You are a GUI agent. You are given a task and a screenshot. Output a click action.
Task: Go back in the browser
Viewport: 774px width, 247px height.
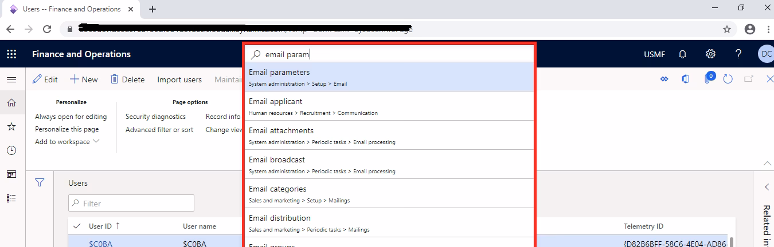pyautogui.click(x=11, y=29)
